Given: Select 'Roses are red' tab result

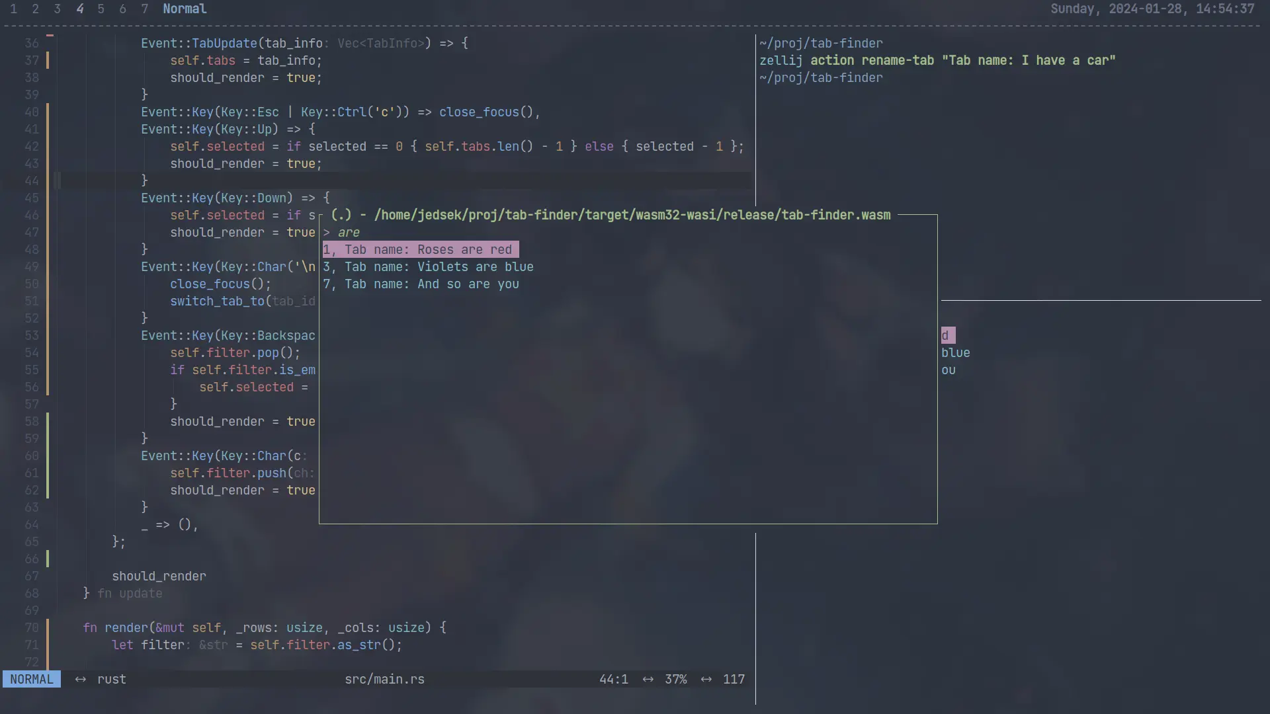Looking at the screenshot, I should [x=421, y=250].
